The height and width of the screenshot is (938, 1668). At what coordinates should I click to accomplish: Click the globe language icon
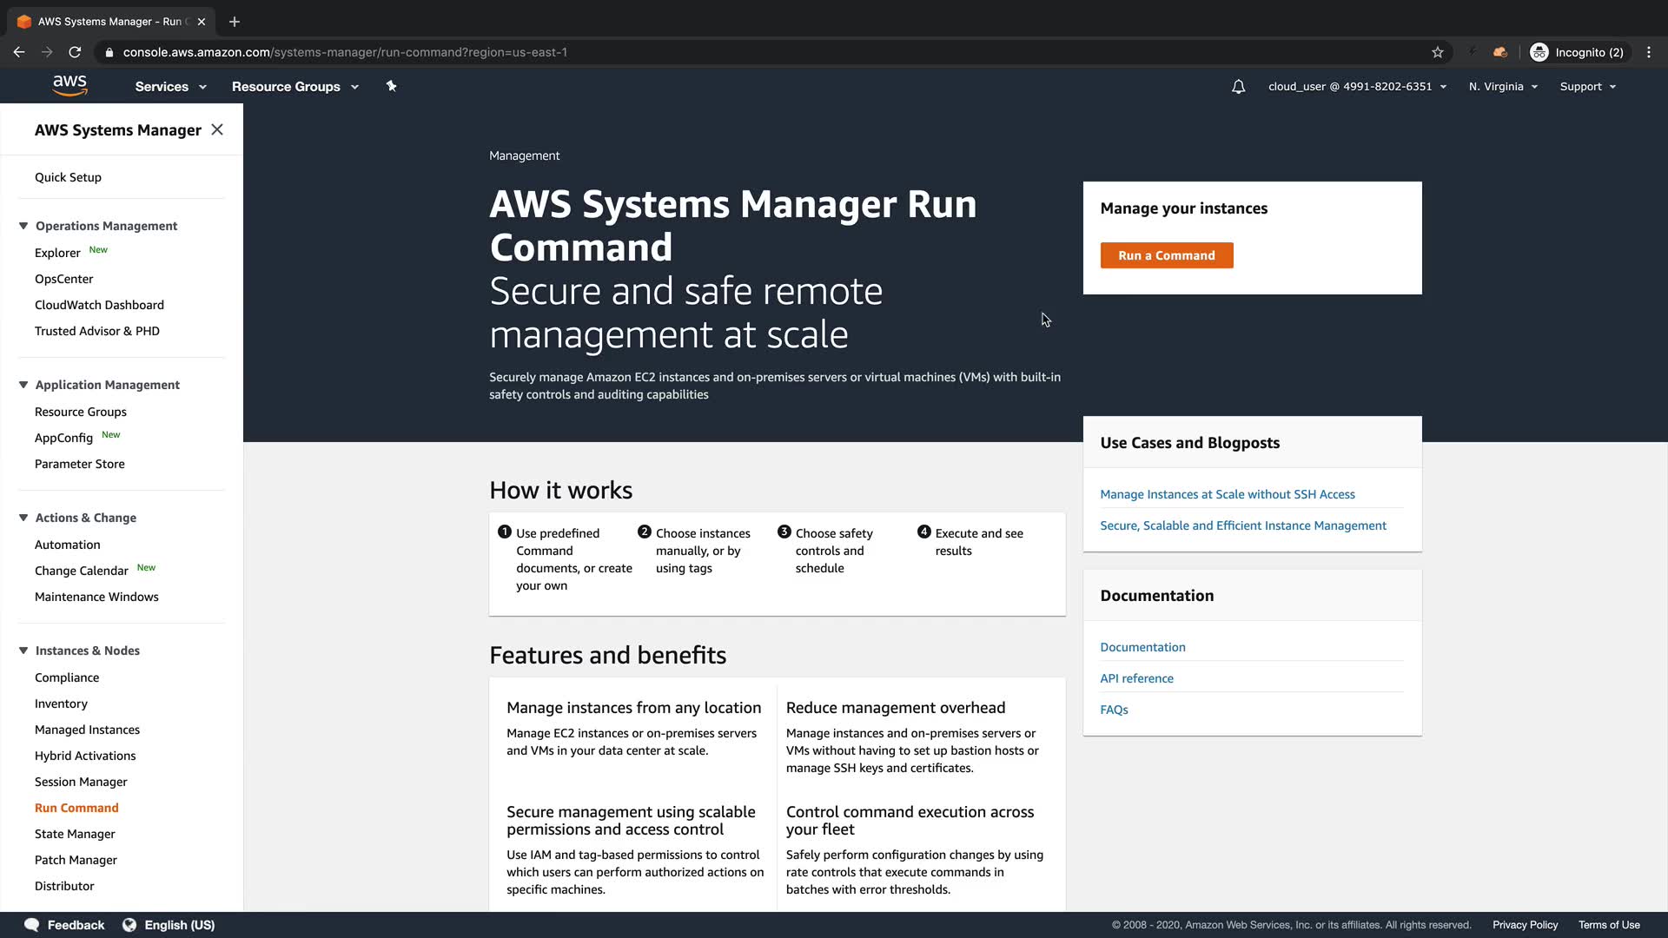click(x=129, y=925)
